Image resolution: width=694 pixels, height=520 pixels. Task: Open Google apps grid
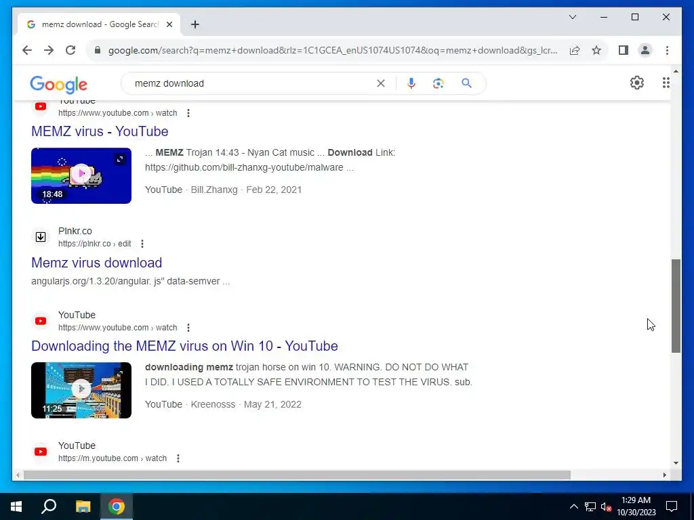click(666, 83)
